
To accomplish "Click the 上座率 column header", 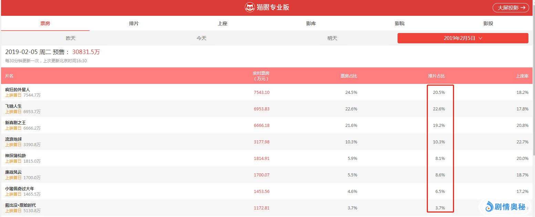I will point(522,76).
